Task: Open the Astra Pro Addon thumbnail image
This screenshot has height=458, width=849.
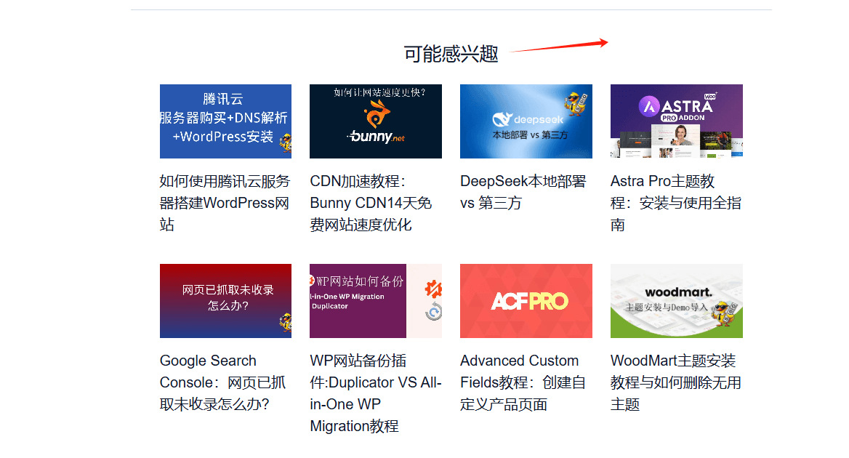Action: [676, 121]
